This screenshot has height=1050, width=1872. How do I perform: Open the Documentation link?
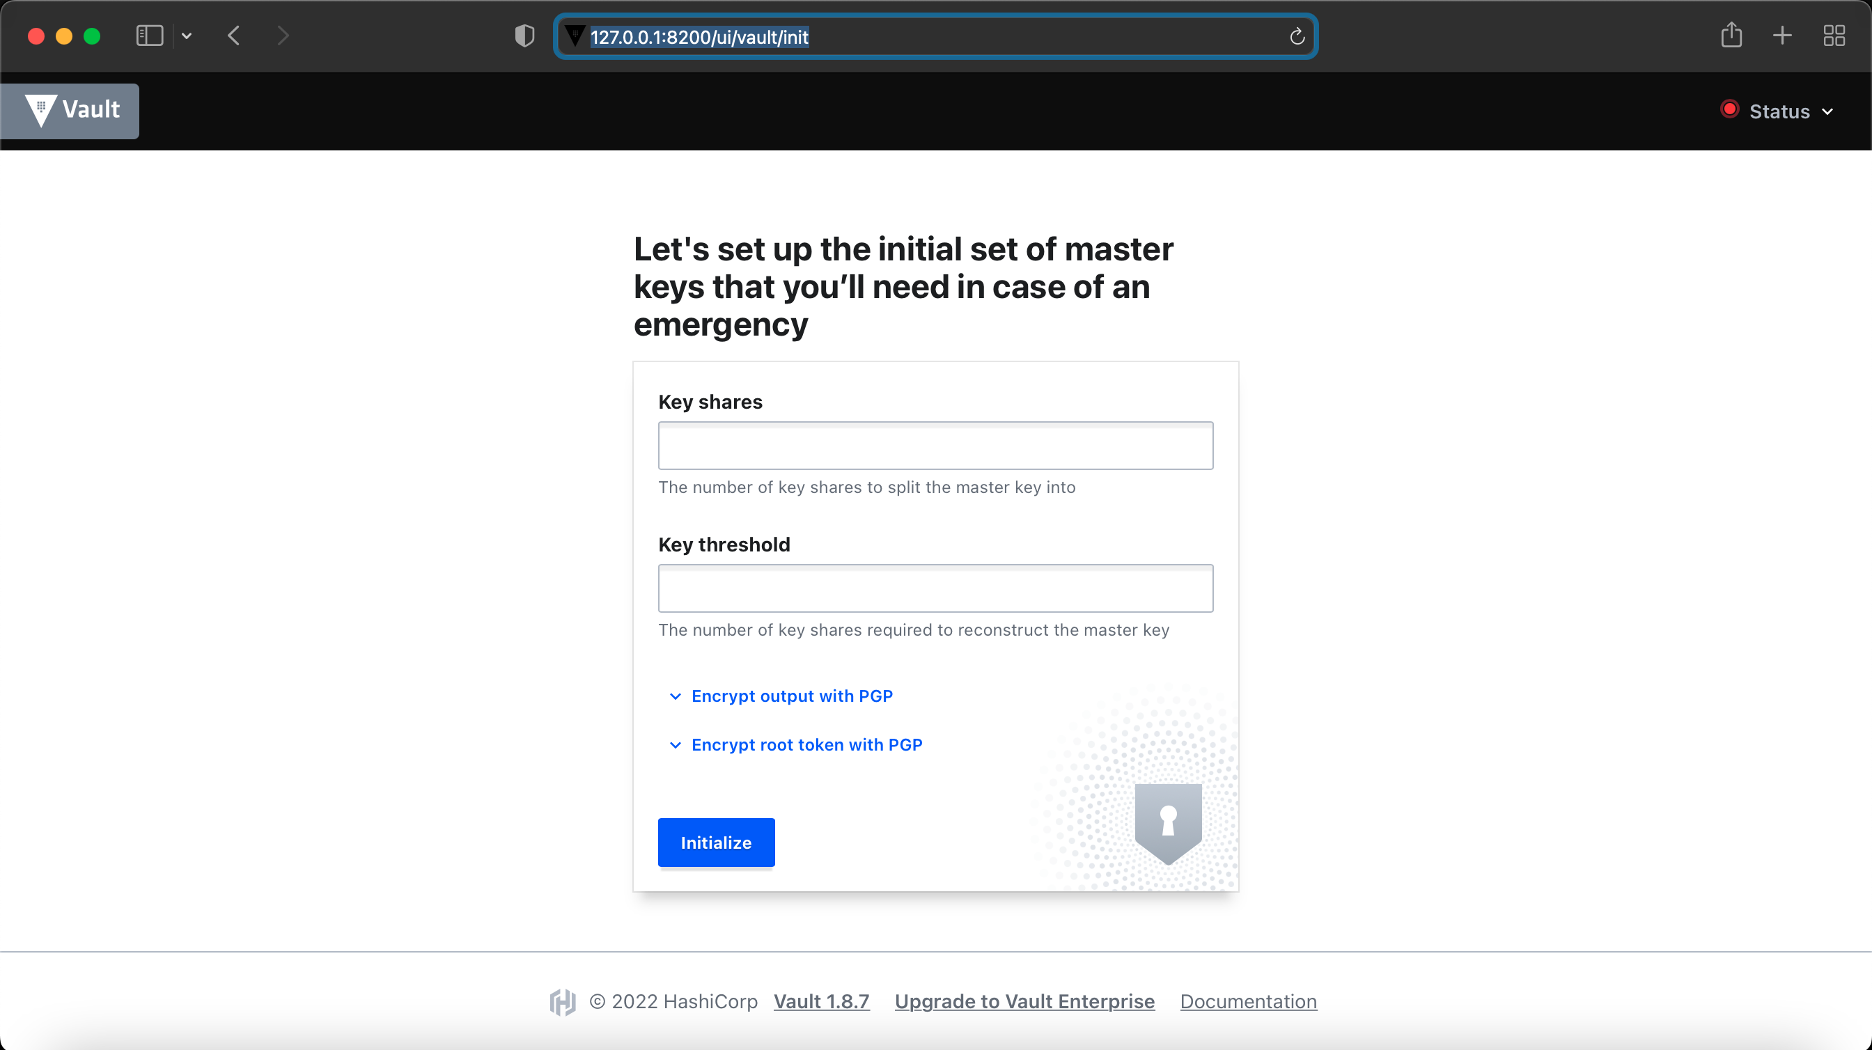coord(1248,1001)
